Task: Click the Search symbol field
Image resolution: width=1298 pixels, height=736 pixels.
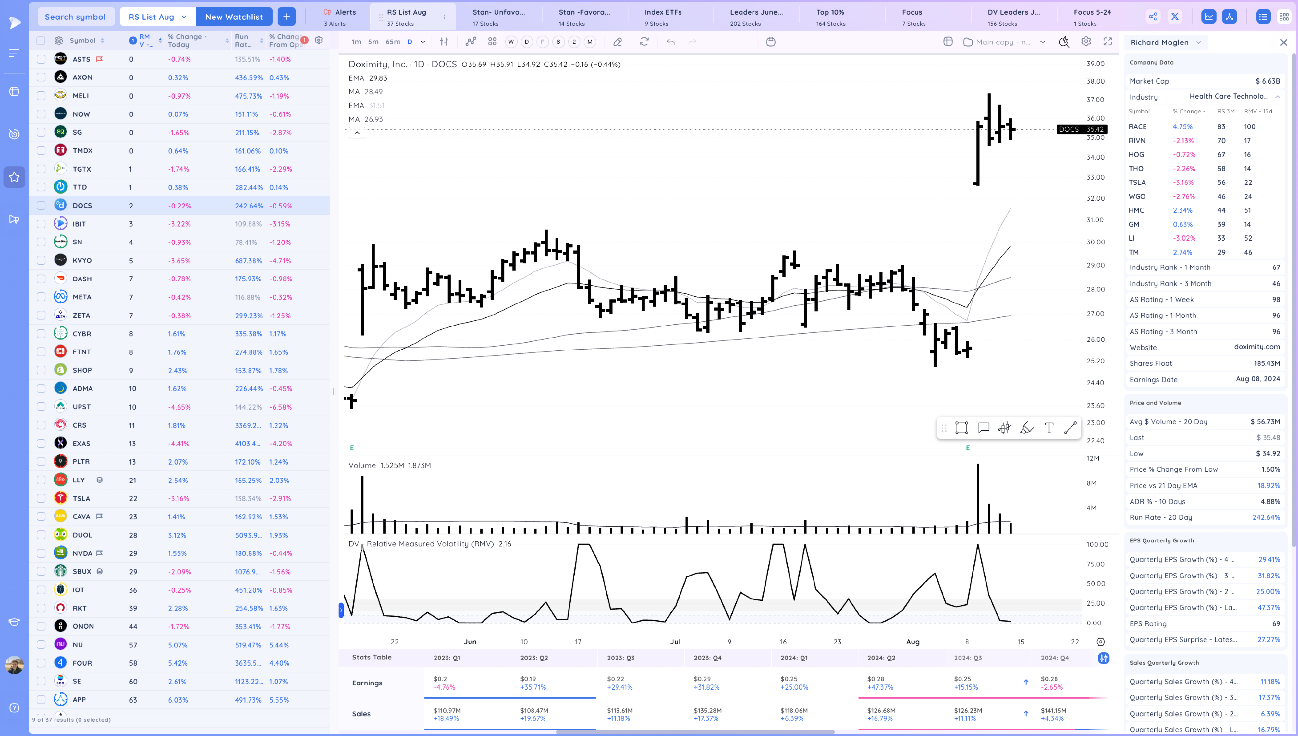Action: [75, 17]
